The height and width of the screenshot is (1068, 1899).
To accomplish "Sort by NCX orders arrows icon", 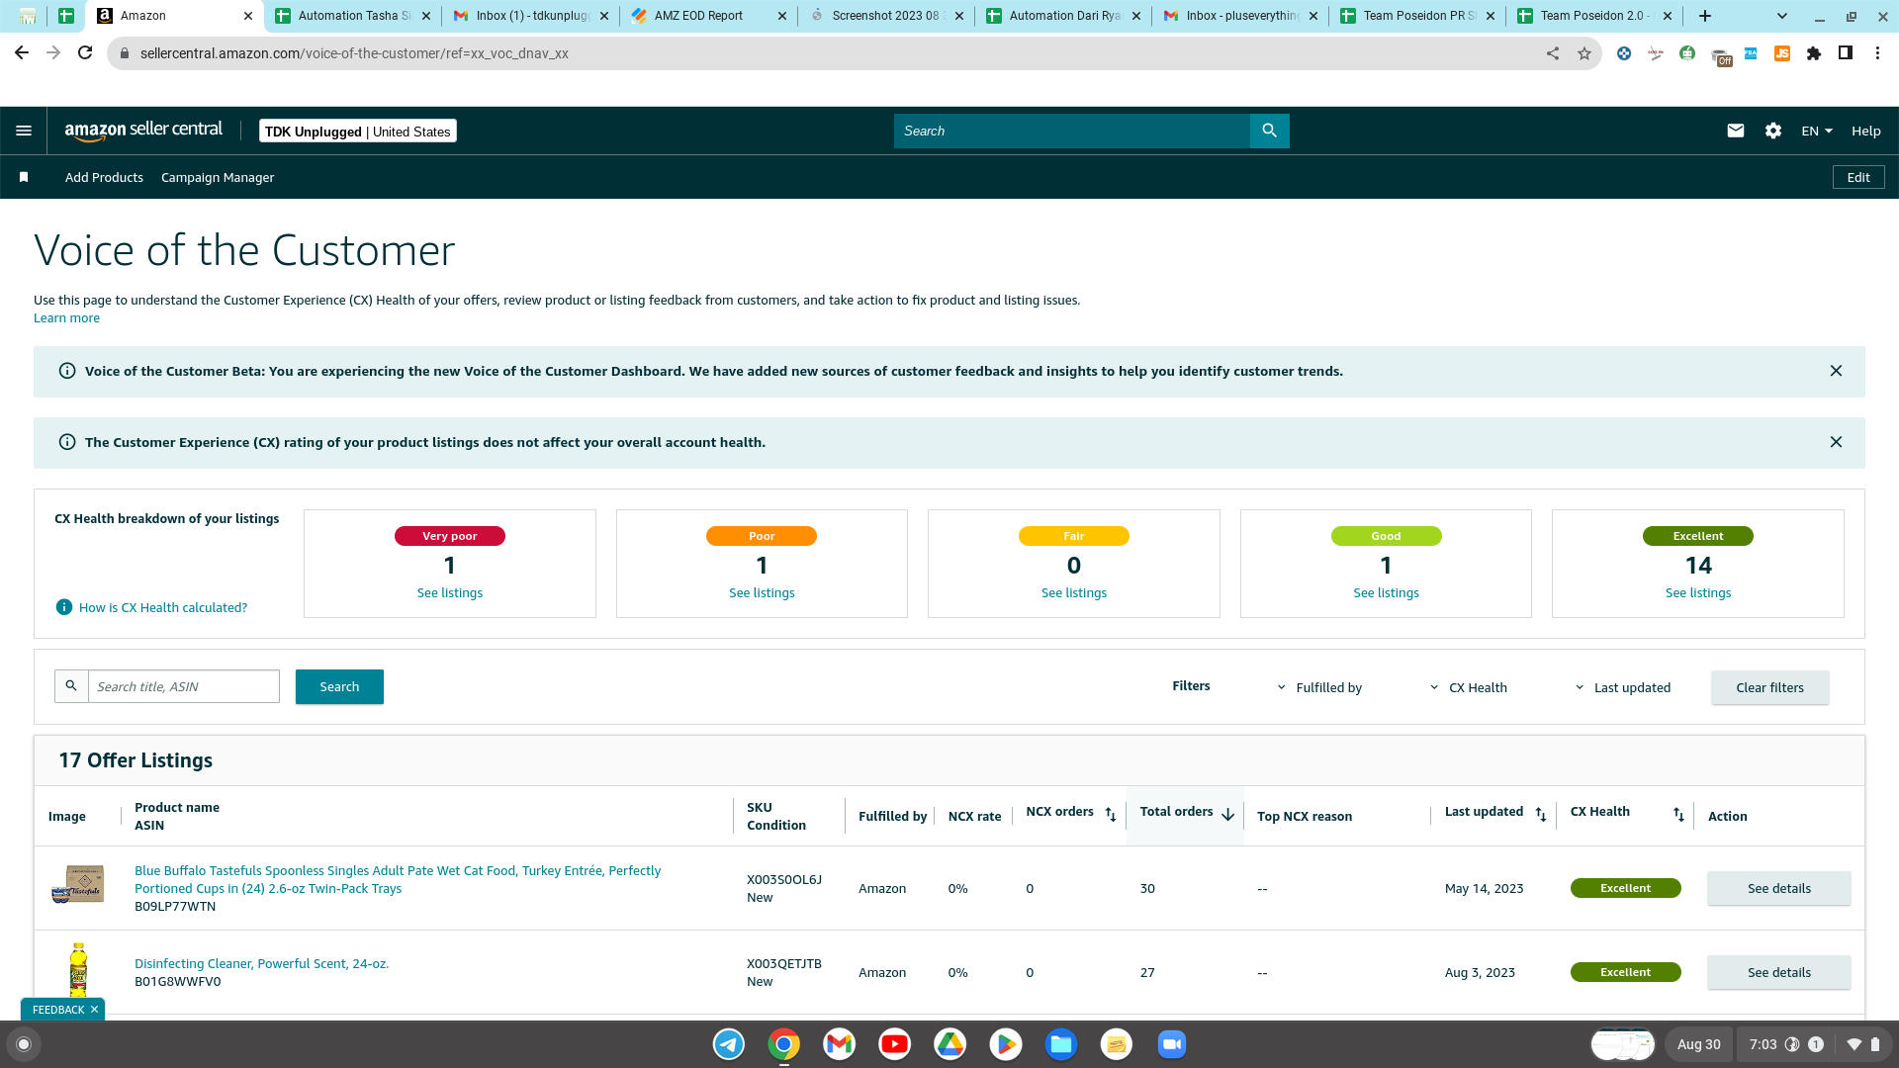I will point(1111,814).
